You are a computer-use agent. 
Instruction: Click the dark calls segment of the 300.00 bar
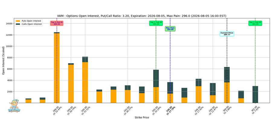227,75
